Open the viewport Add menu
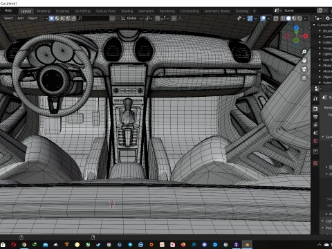 (21, 18)
